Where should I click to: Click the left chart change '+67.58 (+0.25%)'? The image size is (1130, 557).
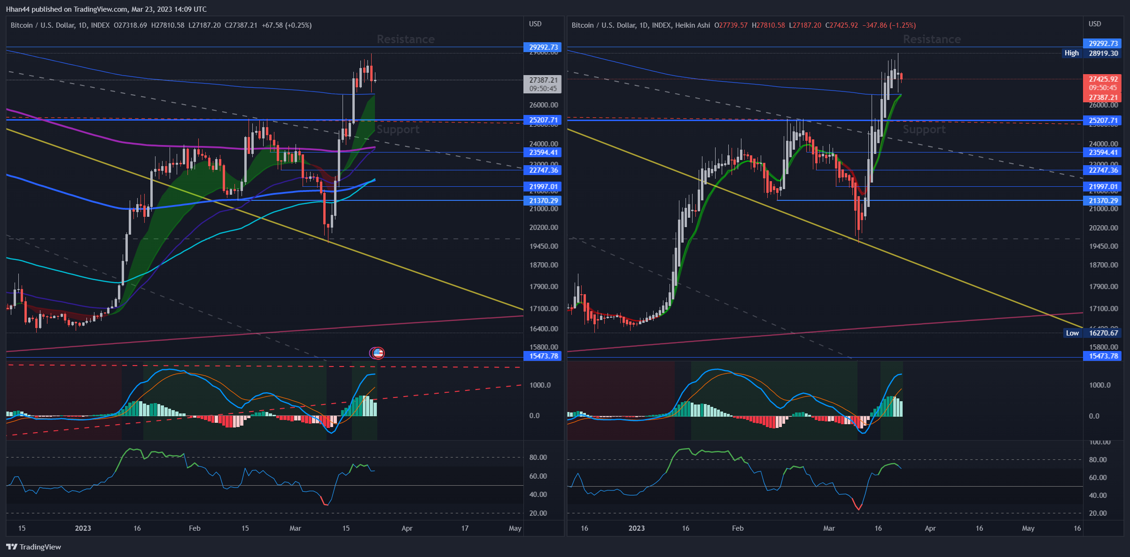pos(287,25)
